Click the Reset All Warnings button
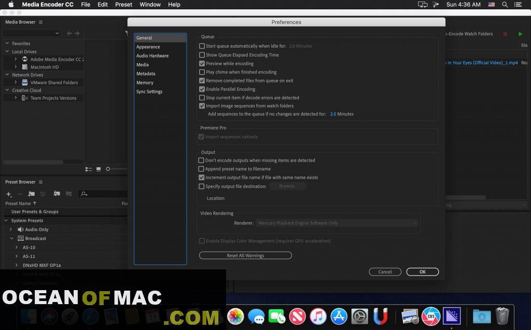This screenshot has width=531, height=330. (245, 255)
